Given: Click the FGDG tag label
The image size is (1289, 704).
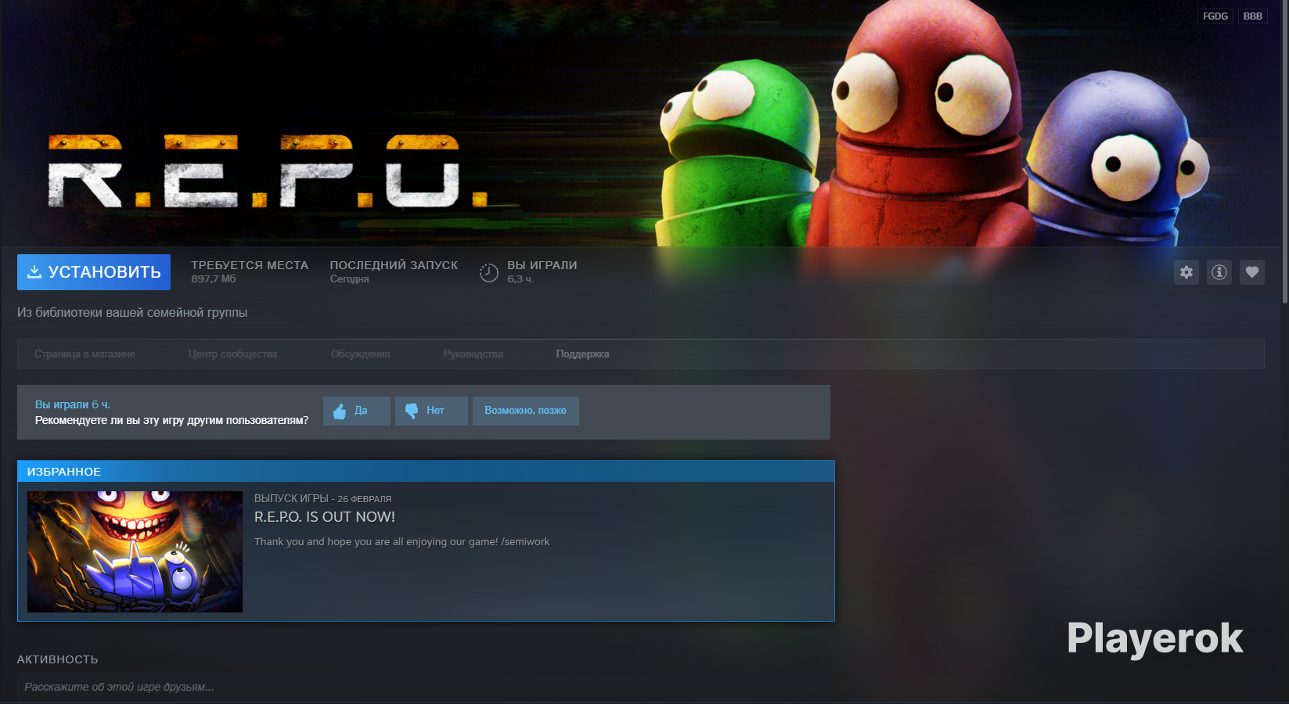Looking at the screenshot, I should pos(1215,16).
